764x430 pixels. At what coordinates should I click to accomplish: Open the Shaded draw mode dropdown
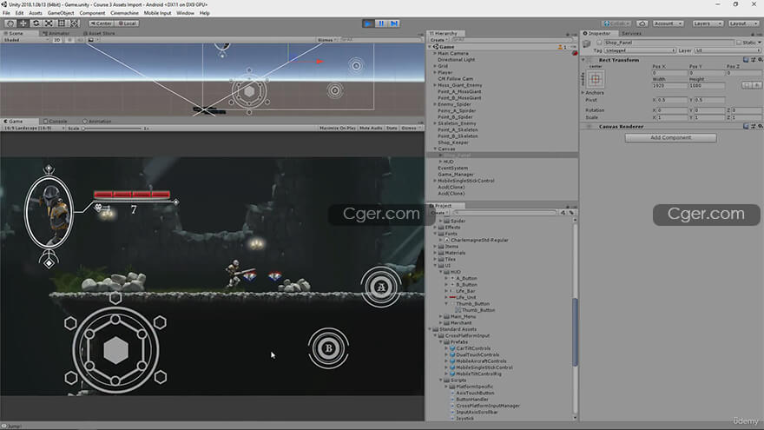coord(26,40)
